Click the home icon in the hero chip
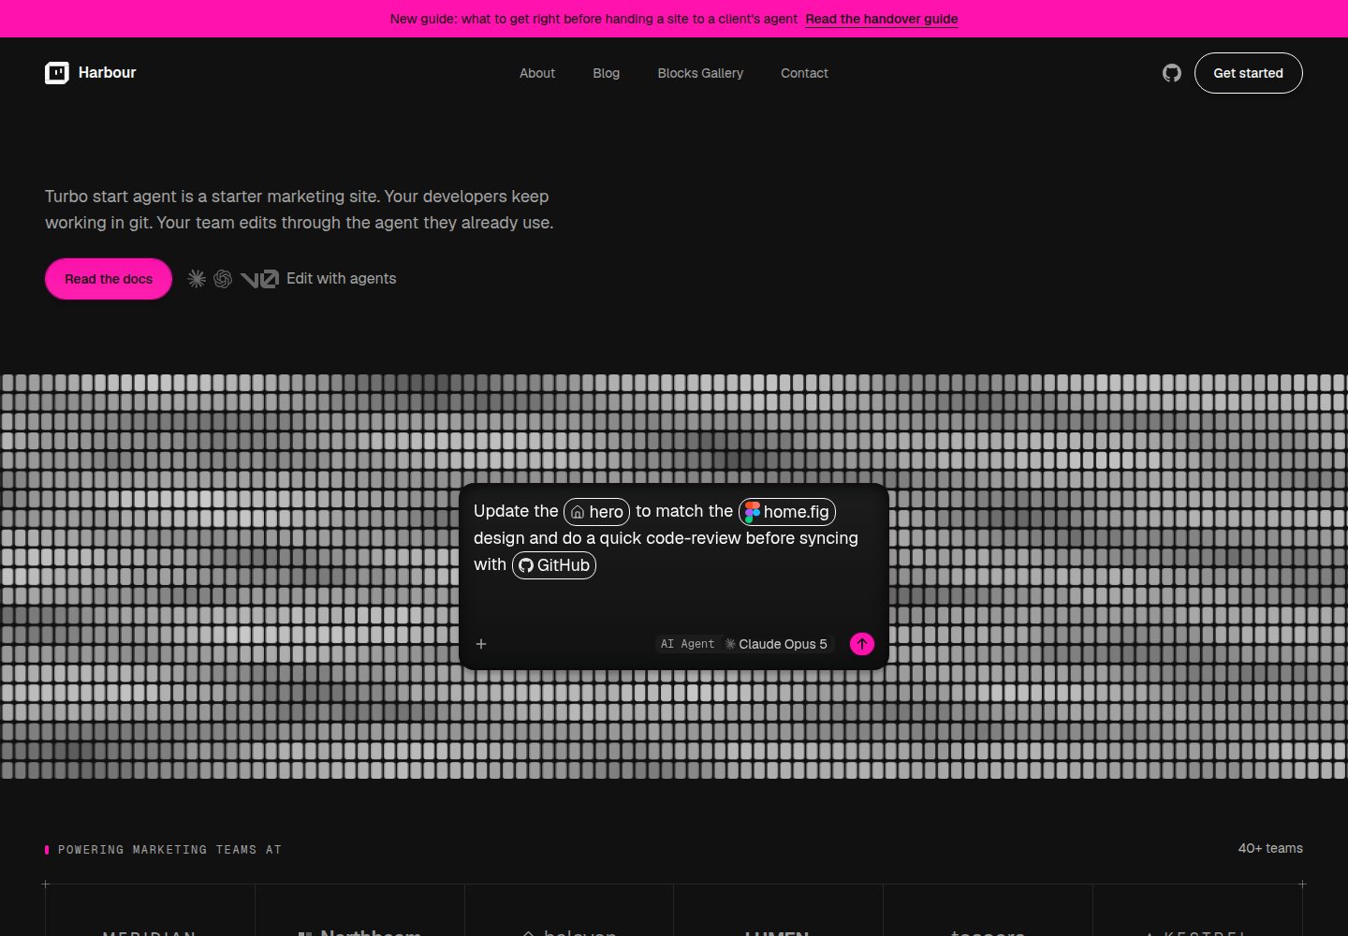This screenshot has height=936, width=1348. coord(578,512)
